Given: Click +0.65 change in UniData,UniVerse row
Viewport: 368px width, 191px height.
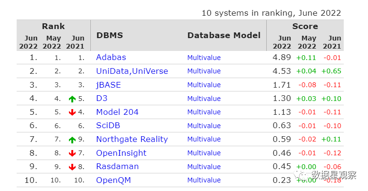Looking at the screenshot, I should (331, 71).
